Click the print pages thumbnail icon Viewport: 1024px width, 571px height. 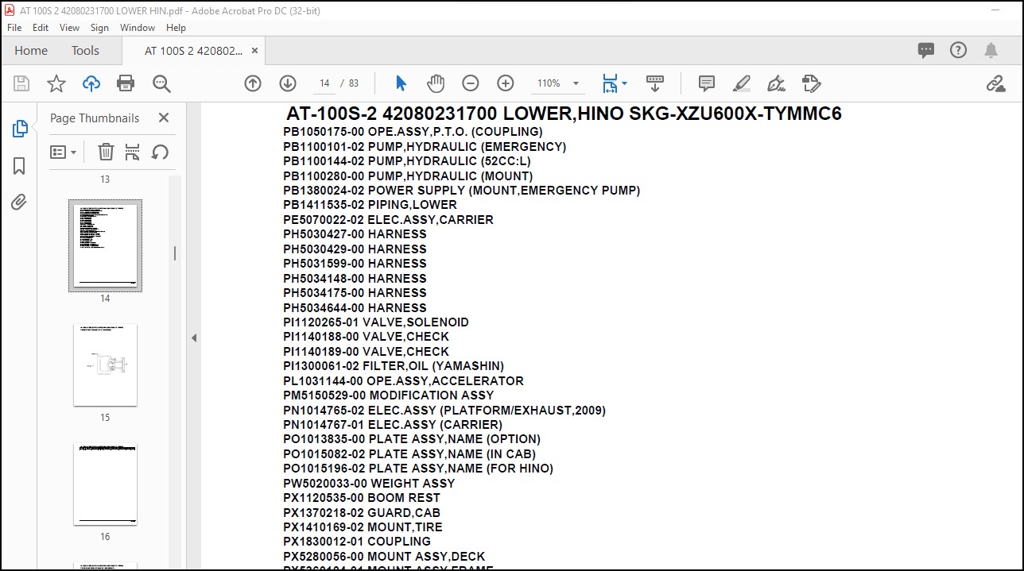(x=132, y=152)
